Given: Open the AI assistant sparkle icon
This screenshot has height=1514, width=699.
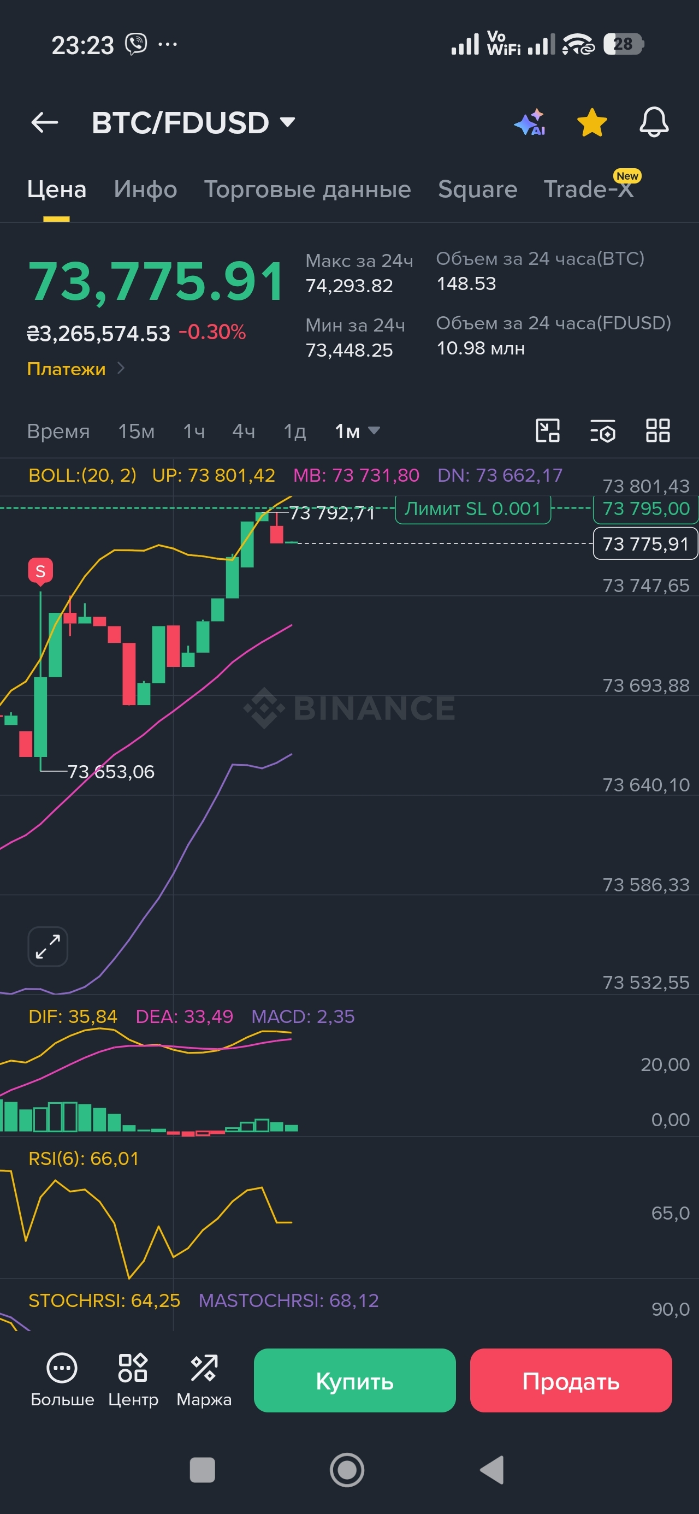Looking at the screenshot, I should [530, 122].
